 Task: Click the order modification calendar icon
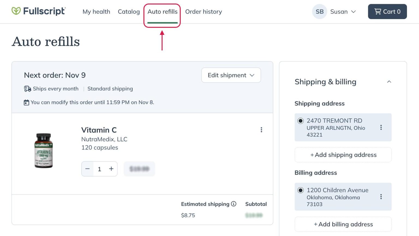click(x=26, y=102)
